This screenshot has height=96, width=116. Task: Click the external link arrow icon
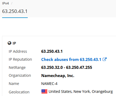point(105,59)
